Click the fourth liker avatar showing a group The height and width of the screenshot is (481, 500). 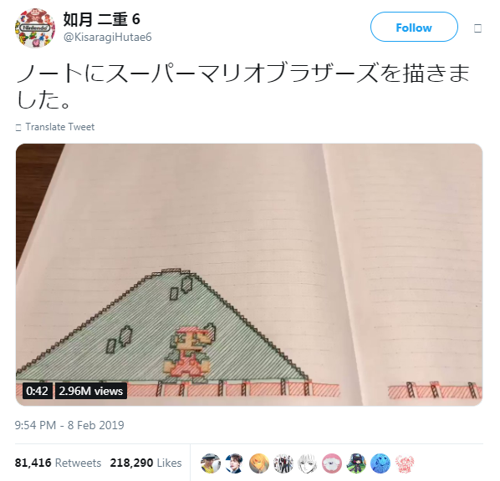click(283, 463)
